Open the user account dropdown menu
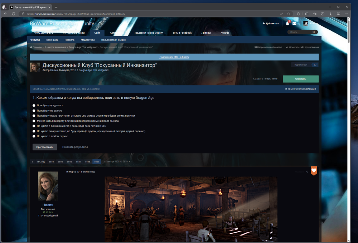 tap(311, 24)
